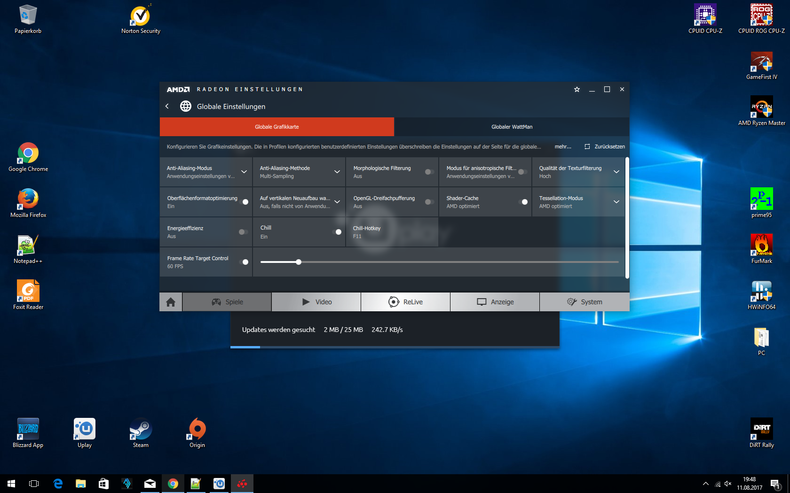
Task: Click the mehr... link
Action: (563, 147)
